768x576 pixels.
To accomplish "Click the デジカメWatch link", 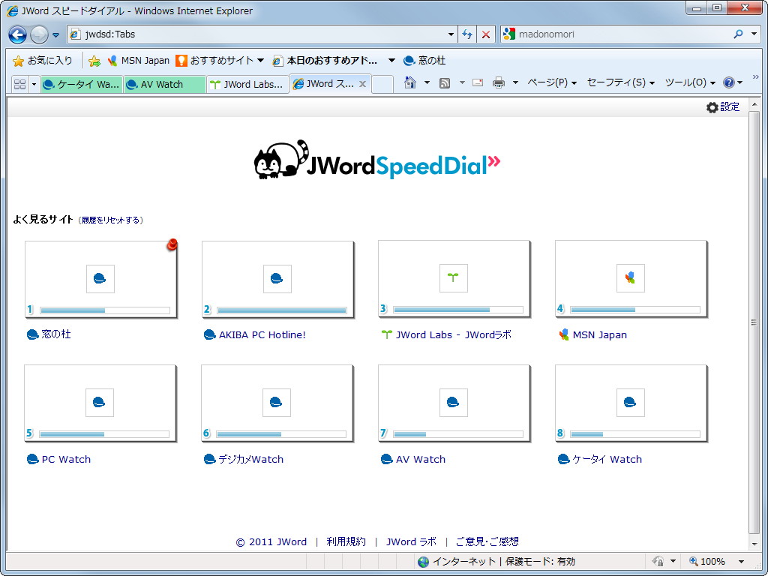I will [250, 460].
